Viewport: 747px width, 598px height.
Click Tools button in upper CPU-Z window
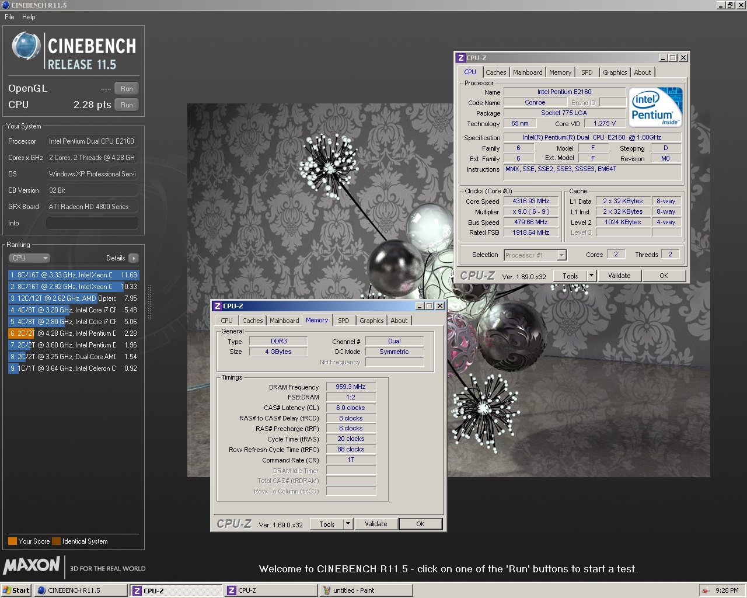click(570, 276)
